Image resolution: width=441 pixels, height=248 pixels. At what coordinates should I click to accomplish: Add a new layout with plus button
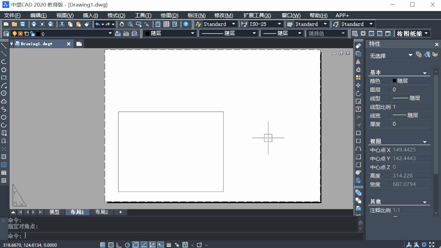click(x=121, y=212)
